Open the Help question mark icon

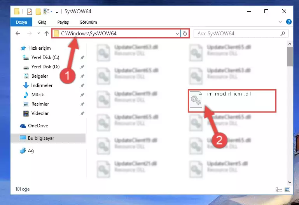(289, 22)
